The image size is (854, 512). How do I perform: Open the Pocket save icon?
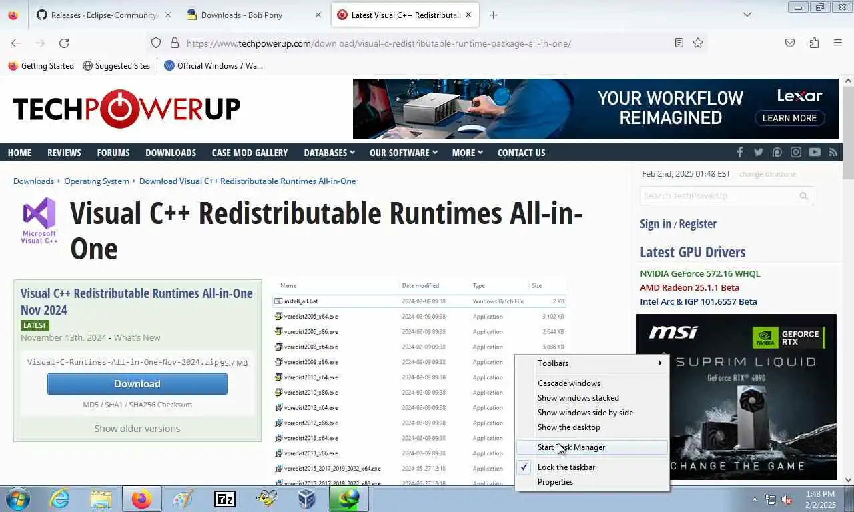click(790, 43)
